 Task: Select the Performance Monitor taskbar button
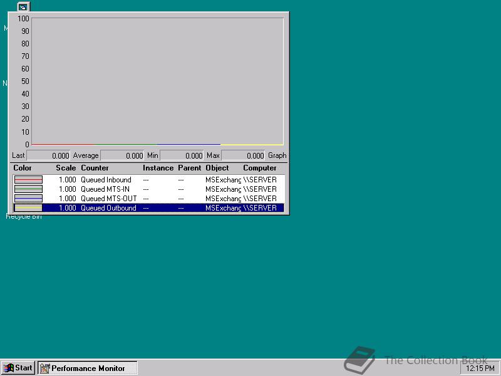point(88,368)
